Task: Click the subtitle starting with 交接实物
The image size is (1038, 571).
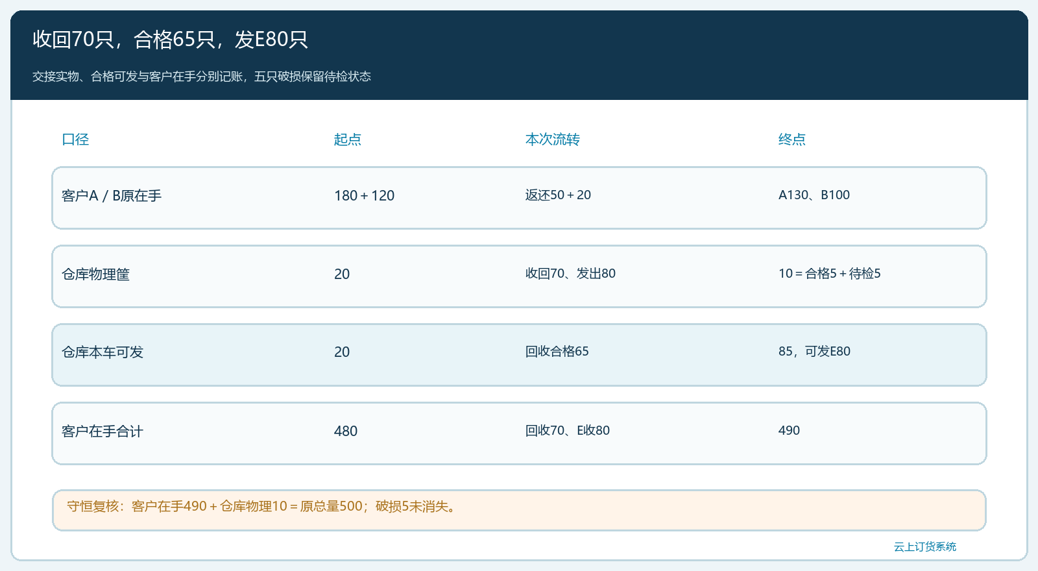Action: [202, 77]
